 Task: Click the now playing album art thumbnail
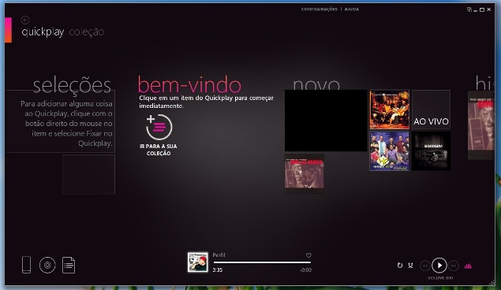[x=198, y=262]
